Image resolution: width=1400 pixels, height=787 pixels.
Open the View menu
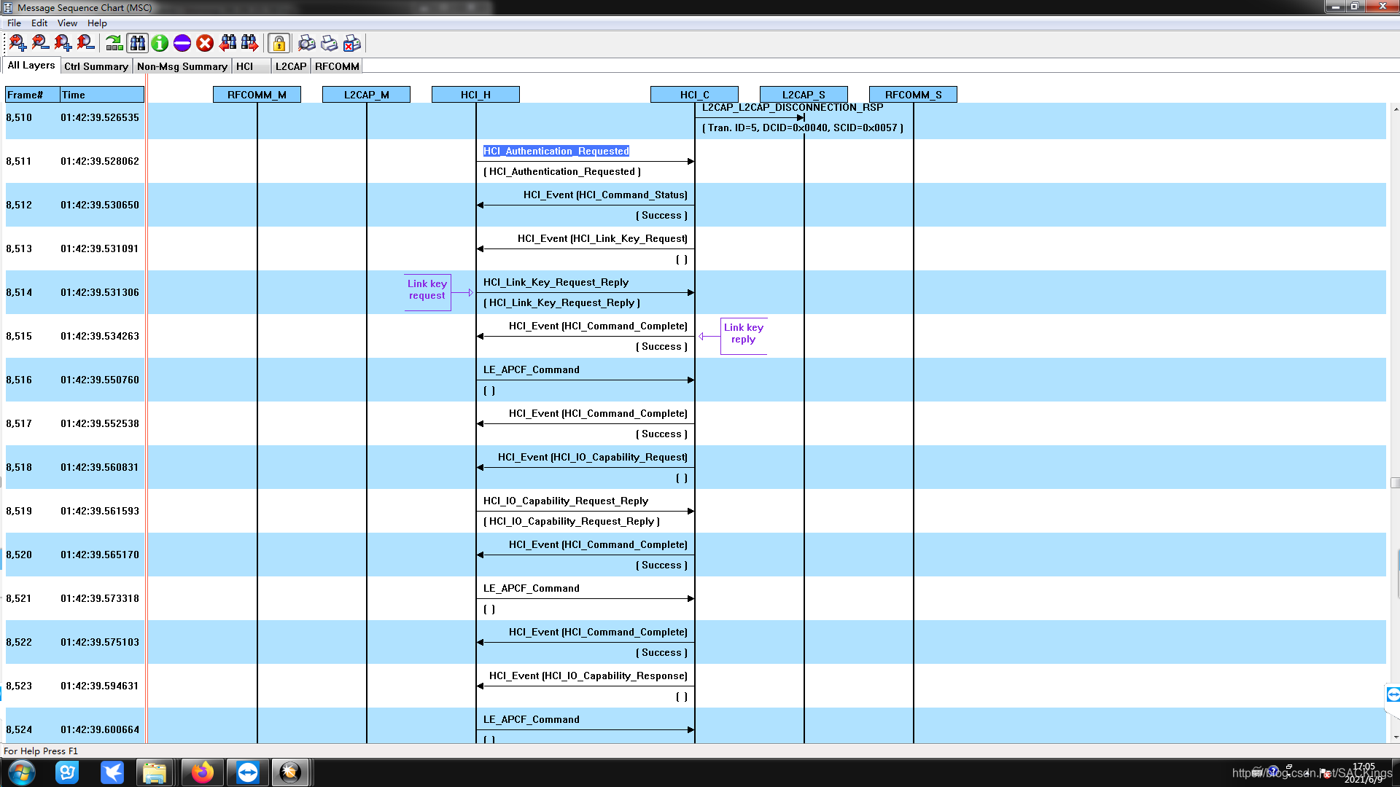tap(67, 23)
